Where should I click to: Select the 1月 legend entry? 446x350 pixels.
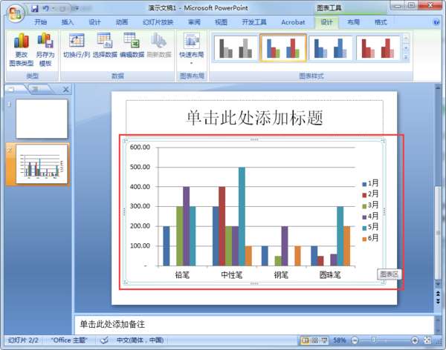pyautogui.click(x=370, y=183)
